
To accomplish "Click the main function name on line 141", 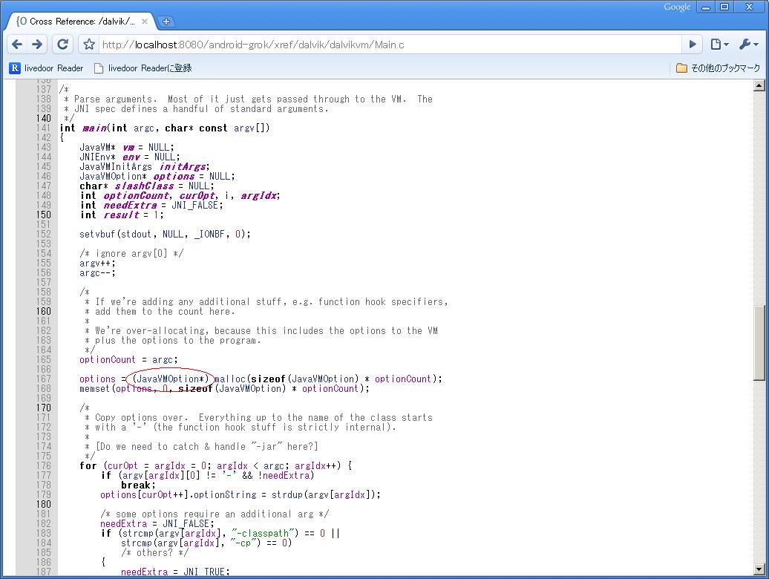I will [94, 128].
